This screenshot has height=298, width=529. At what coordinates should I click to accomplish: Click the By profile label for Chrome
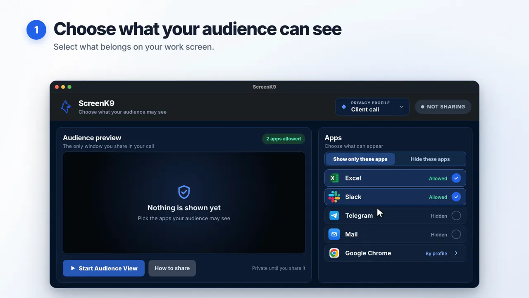(x=436, y=254)
